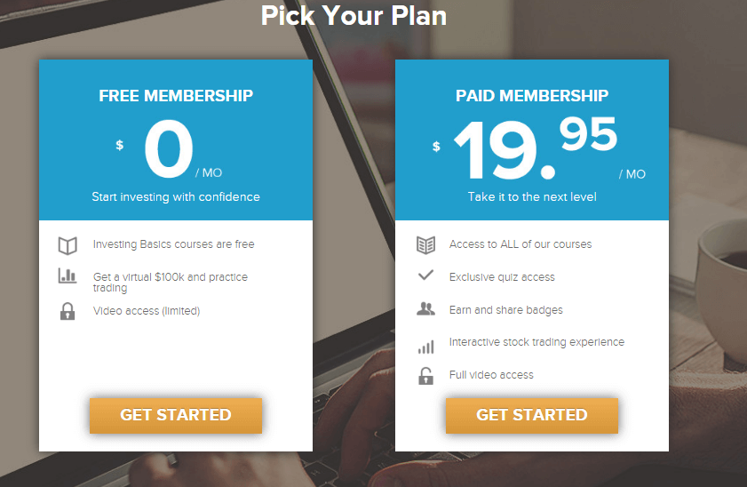Click the open padlock icon for Full video access

[425, 376]
